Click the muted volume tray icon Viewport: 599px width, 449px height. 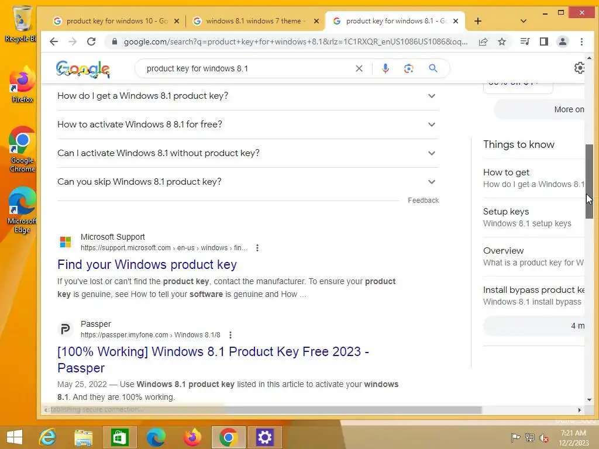[x=543, y=438]
